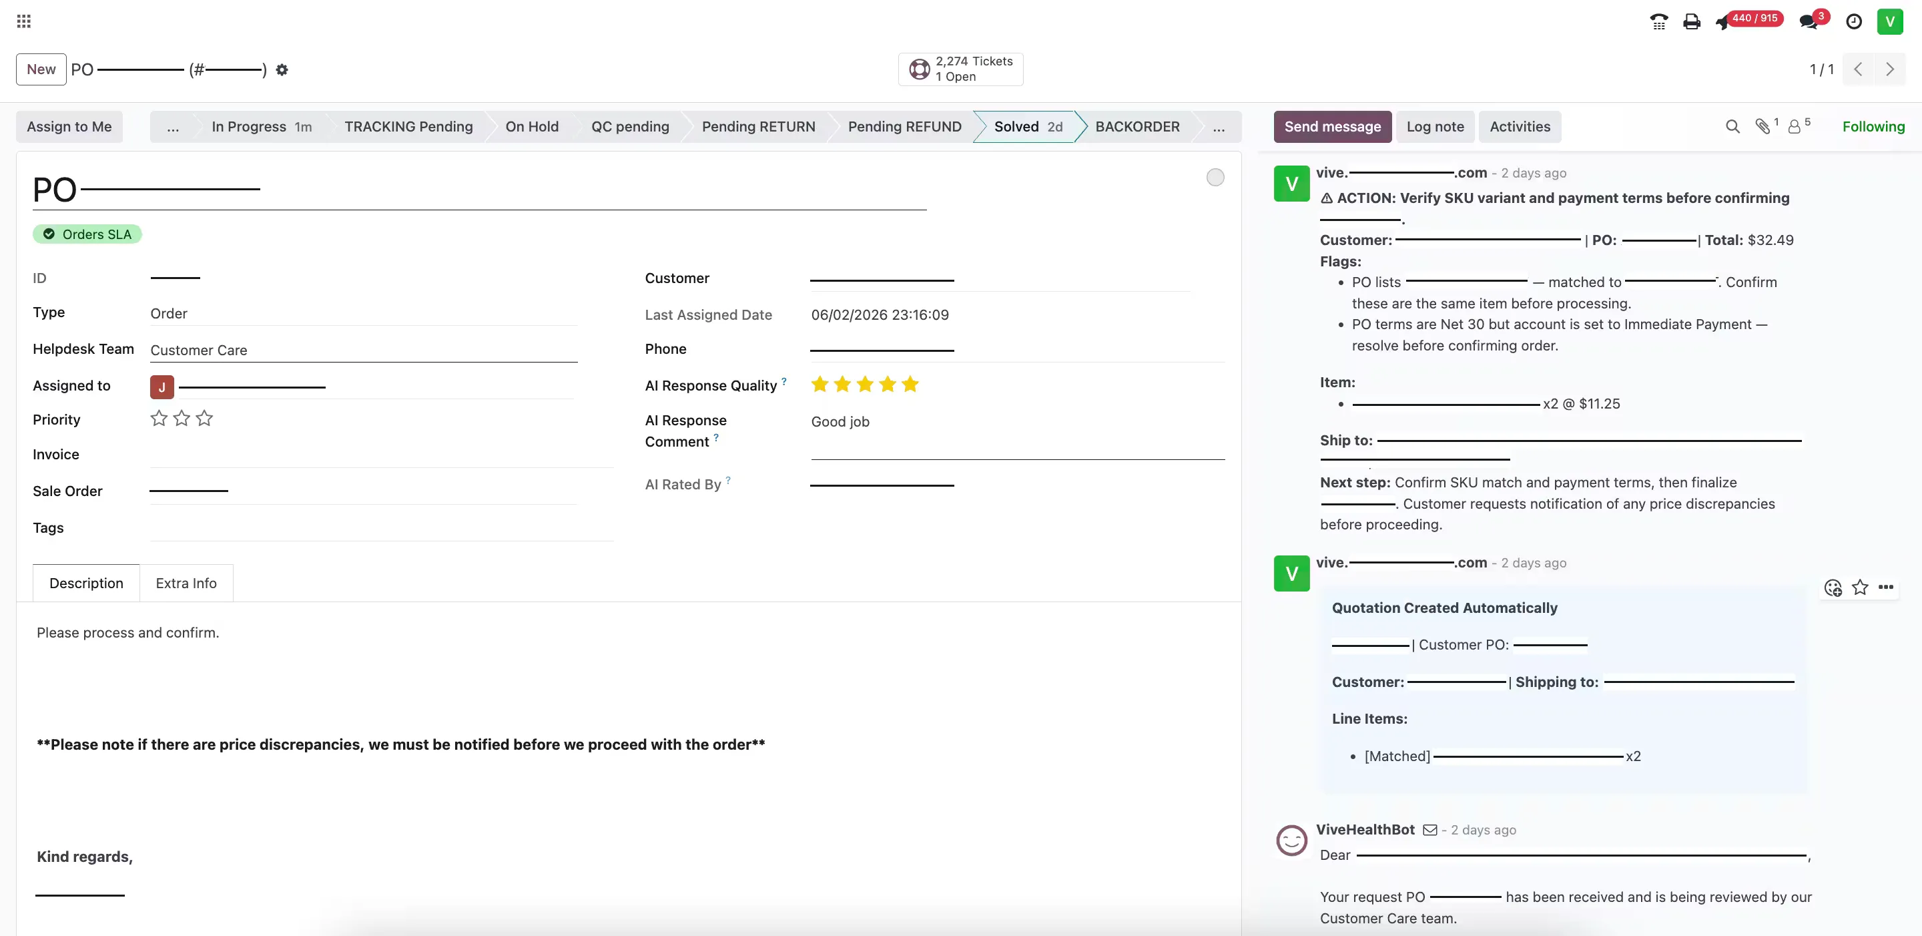Screen dimensions: 1922x936
Task: Open the VoIP phone icon
Action: pyautogui.click(x=1658, y=21)
